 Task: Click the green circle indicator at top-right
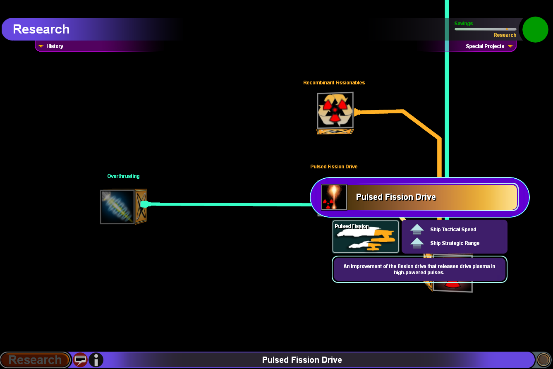(535, 30)
